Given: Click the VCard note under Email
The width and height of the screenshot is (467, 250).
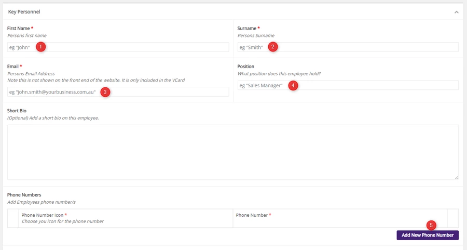Looking at the screenshot, I should coord(96,80).
